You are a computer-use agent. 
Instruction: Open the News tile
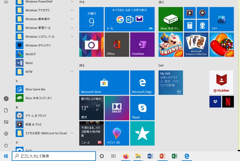(x=91, y=133)
